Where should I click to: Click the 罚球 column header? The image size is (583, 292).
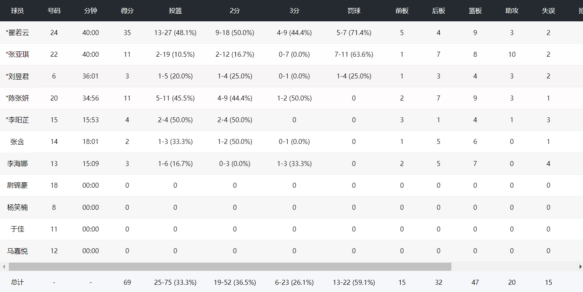(354, 11)
